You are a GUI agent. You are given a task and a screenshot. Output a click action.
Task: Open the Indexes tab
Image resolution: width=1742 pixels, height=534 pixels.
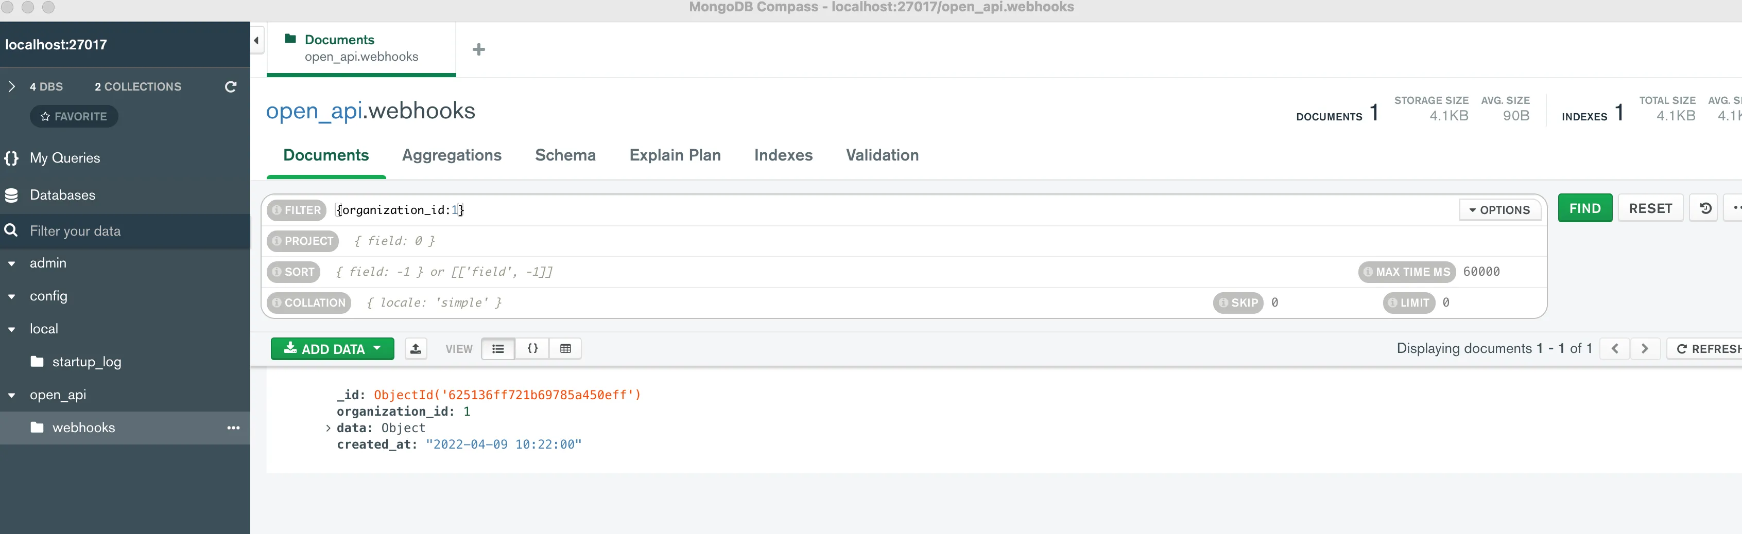(783, 155)
